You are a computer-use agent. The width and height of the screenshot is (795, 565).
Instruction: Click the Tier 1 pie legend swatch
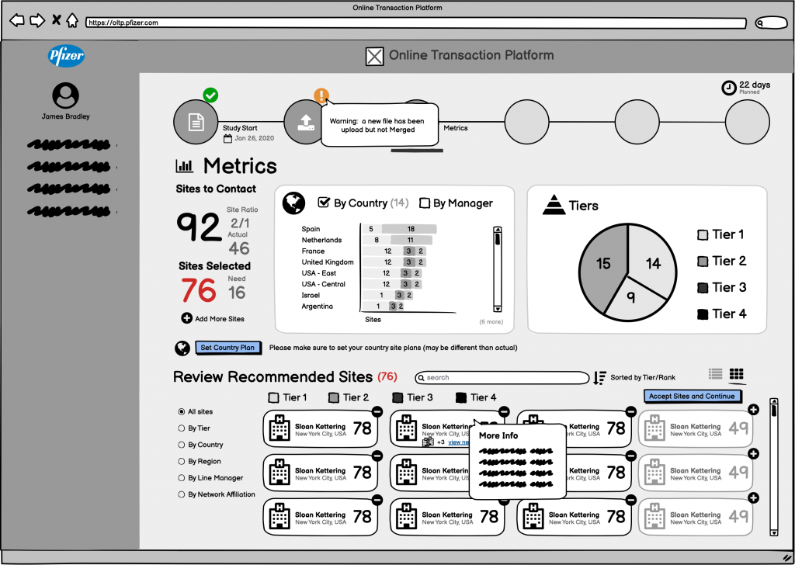(703, 234)
